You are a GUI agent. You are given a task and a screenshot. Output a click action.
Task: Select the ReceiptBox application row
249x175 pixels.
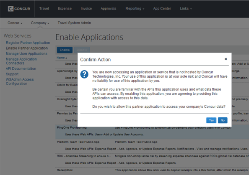coord(152,171)
